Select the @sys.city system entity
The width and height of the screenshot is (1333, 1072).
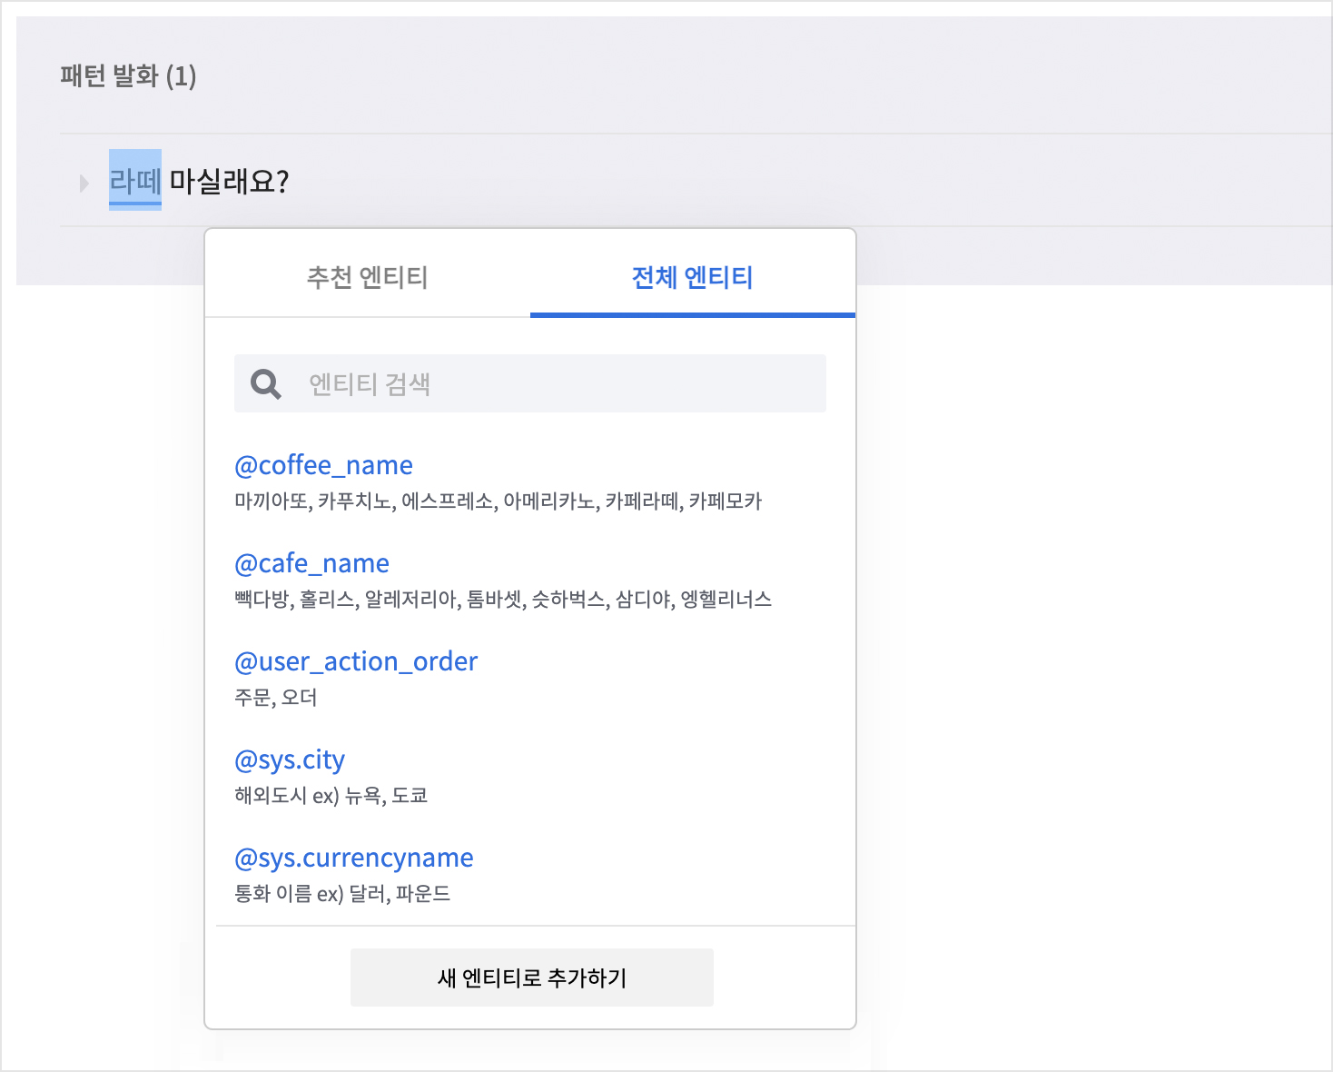(x=289, y=759)
